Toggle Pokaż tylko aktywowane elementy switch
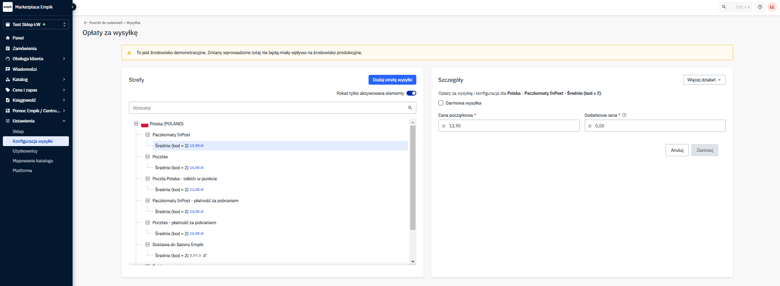780x286 pixels. (x=411, y=93)
